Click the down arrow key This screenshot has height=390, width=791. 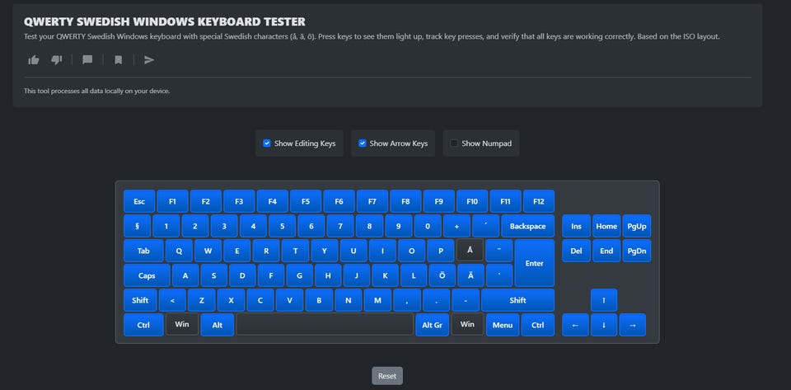(604, 325)
